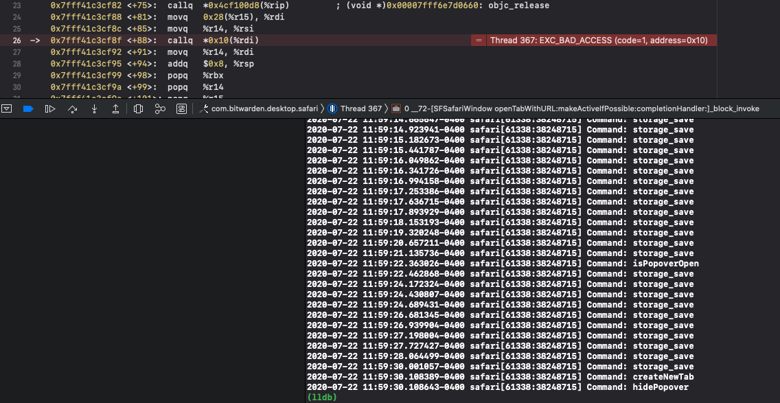Viewport: 780px width, 403px height.
Task: Click line number 30 in the gutter
Action: coord(17,87)
